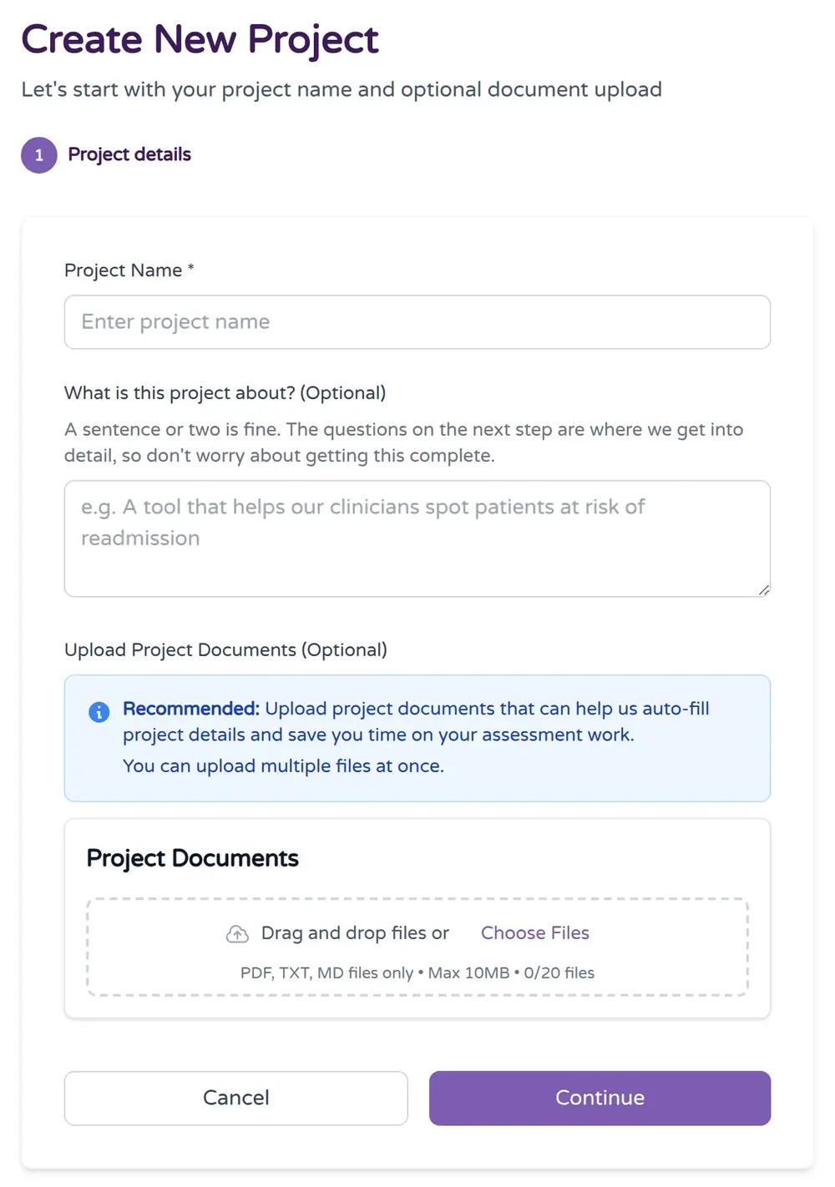Click the 'Upload Project Documents (Optional)' label
Viewport: 835px width, 1187px height.
click(225, 649)
